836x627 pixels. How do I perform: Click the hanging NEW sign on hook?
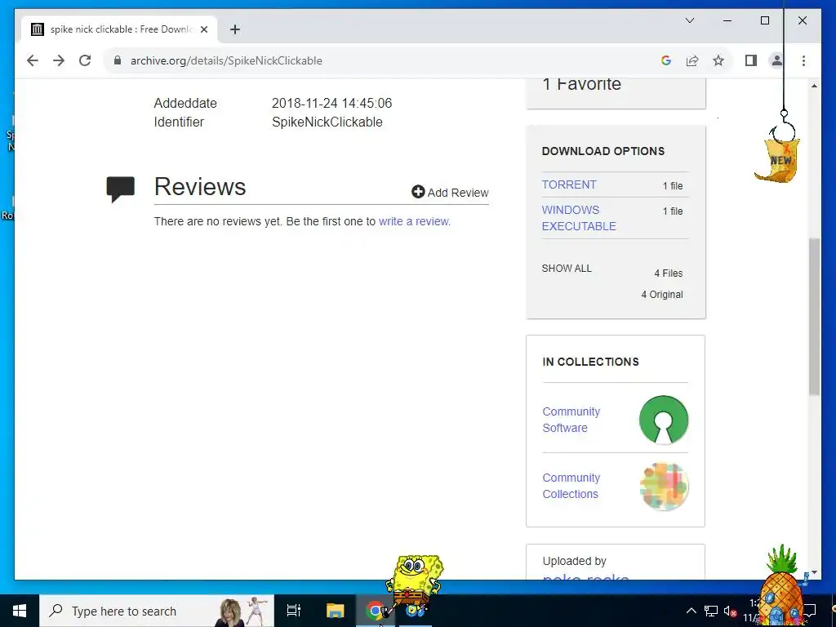779,159
